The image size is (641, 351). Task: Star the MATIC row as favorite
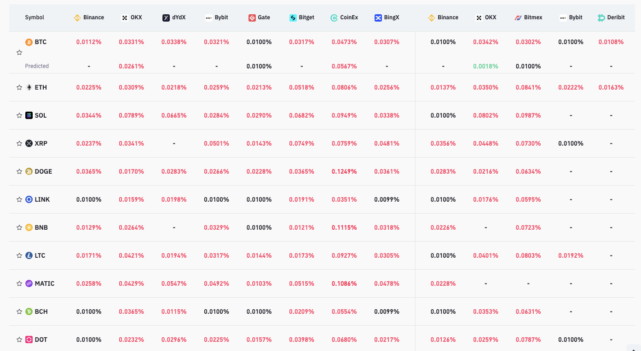click(x=19, y=283)
